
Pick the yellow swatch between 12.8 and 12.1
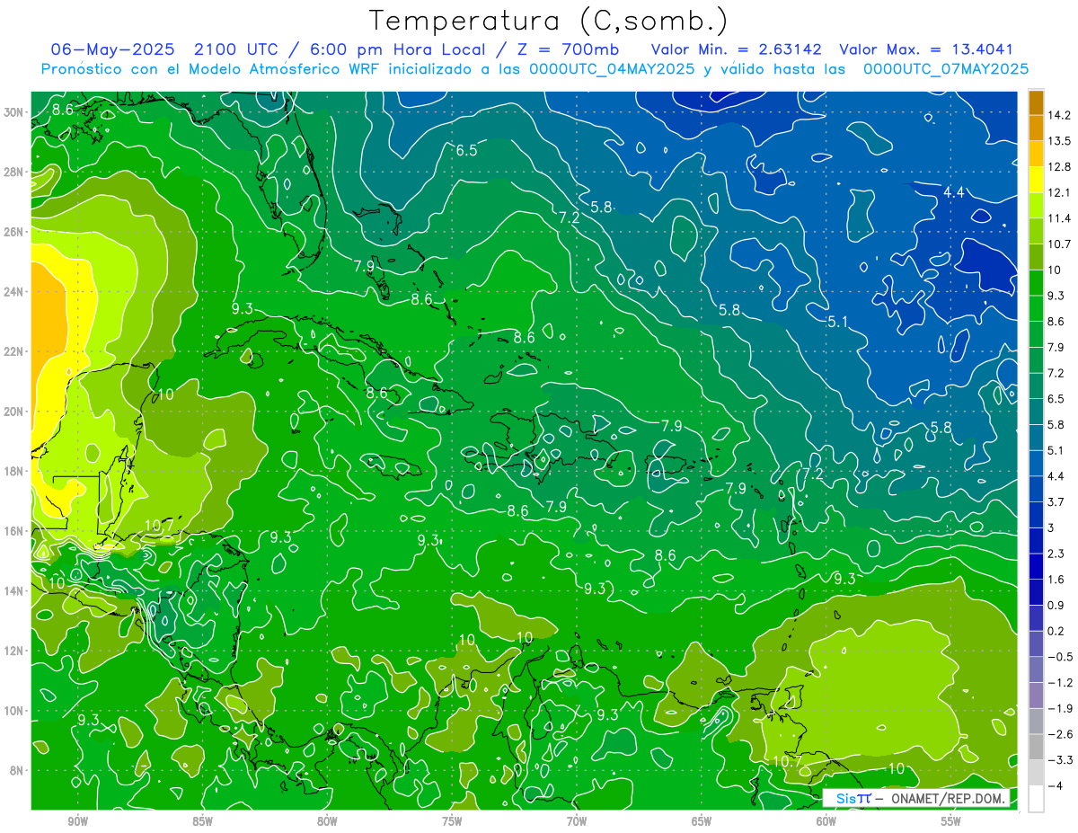[x=1036, y=180]
